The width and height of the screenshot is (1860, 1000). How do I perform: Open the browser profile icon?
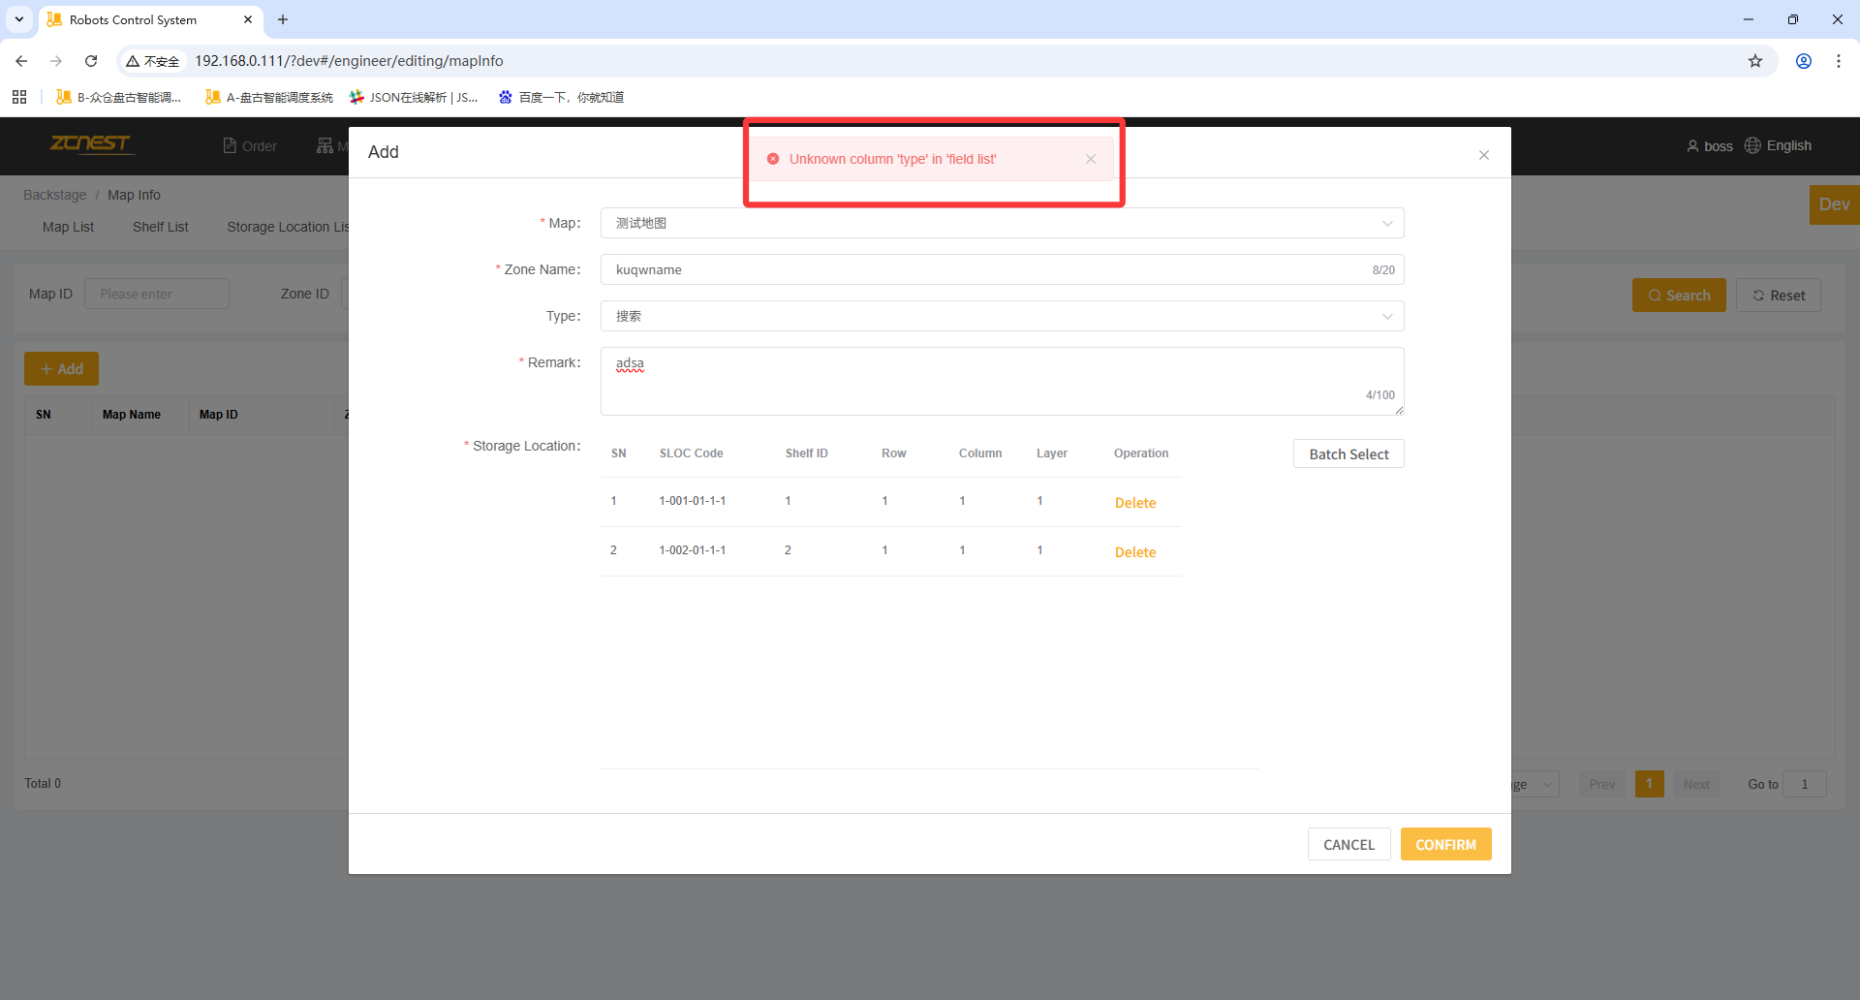point(1803,61)
